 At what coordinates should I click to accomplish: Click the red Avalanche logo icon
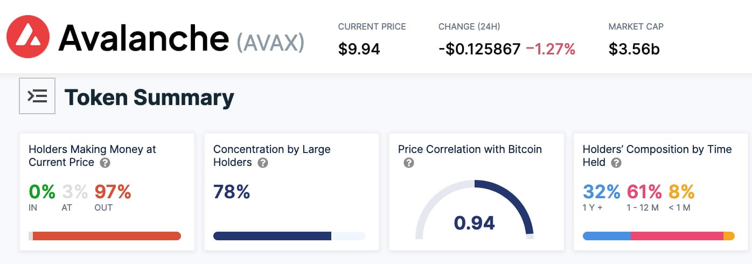pyautogui.click(x=28, y=37)
